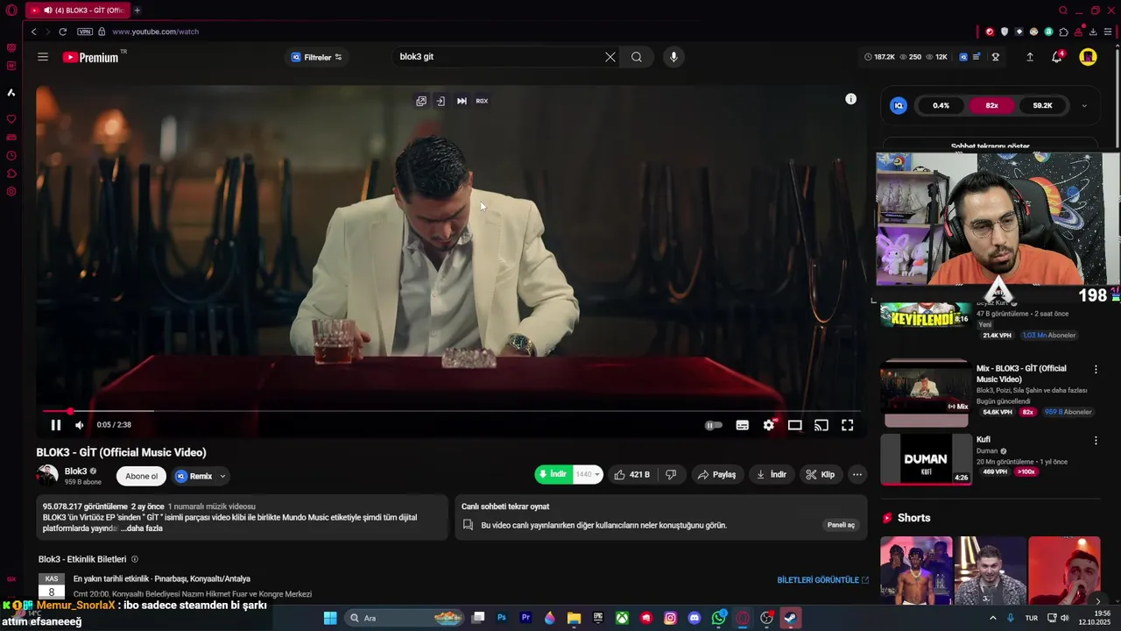The width and height of the screenshot is (1121, 631).
Task: Switch to BLOK3 - GİT browser tab
Action: pyautogui.click(x=77, y=11)
